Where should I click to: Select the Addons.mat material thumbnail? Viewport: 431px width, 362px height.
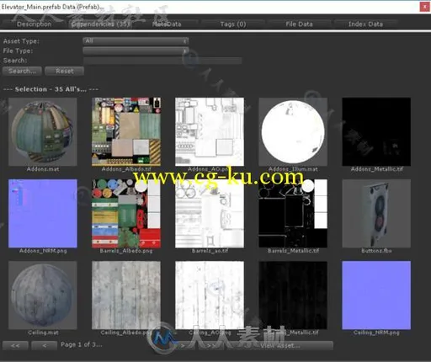tap(43, 131)
